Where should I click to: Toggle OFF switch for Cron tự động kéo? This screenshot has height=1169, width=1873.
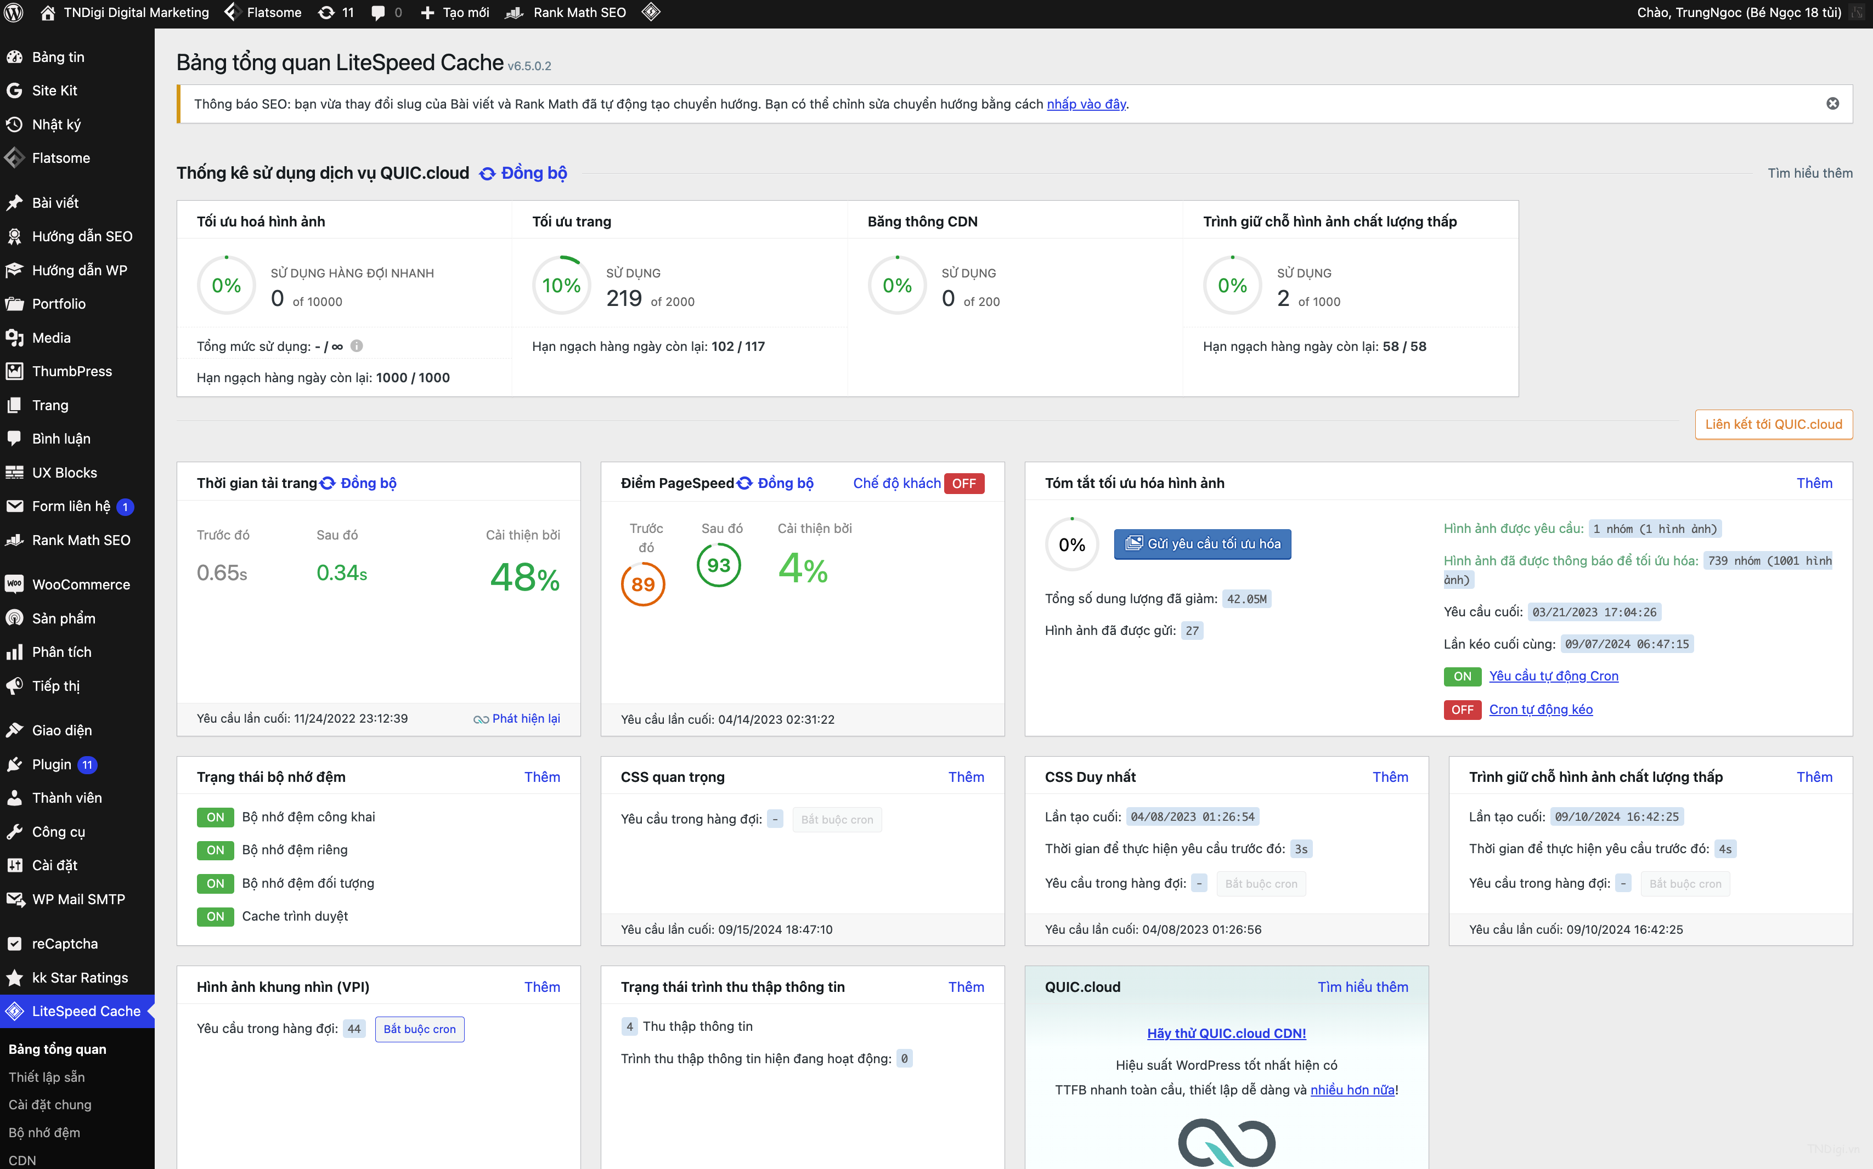tap(1462, 710)
